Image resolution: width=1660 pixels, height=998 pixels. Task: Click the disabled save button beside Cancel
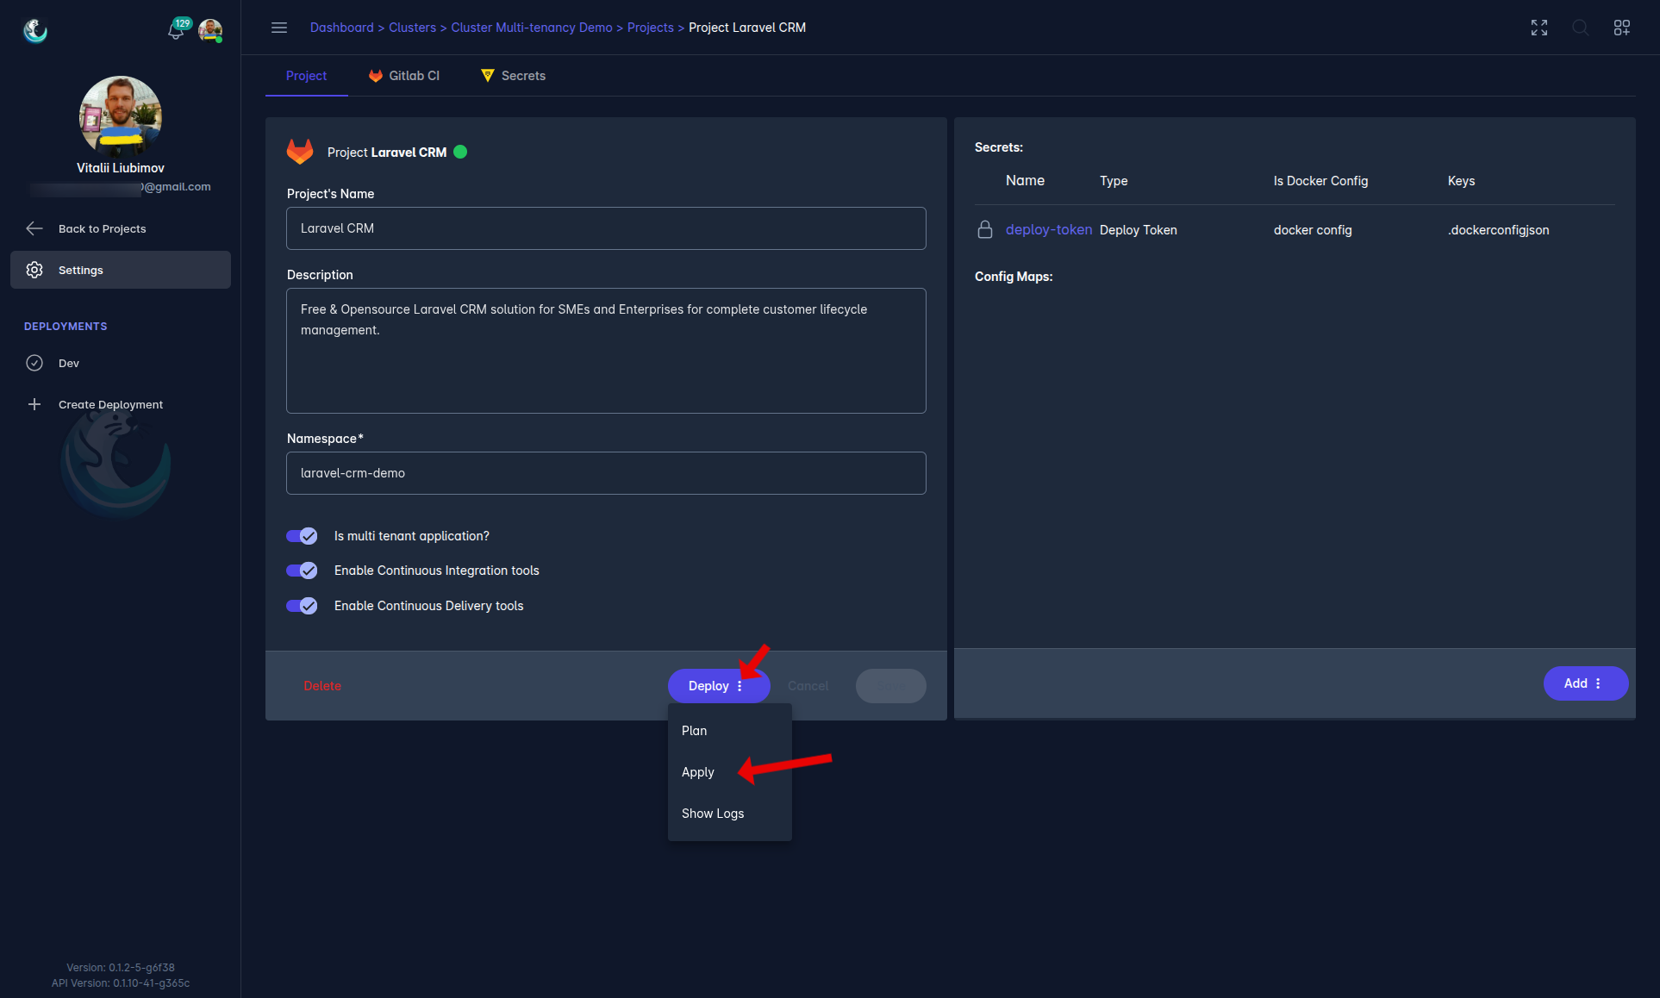[x=890, y=686]
